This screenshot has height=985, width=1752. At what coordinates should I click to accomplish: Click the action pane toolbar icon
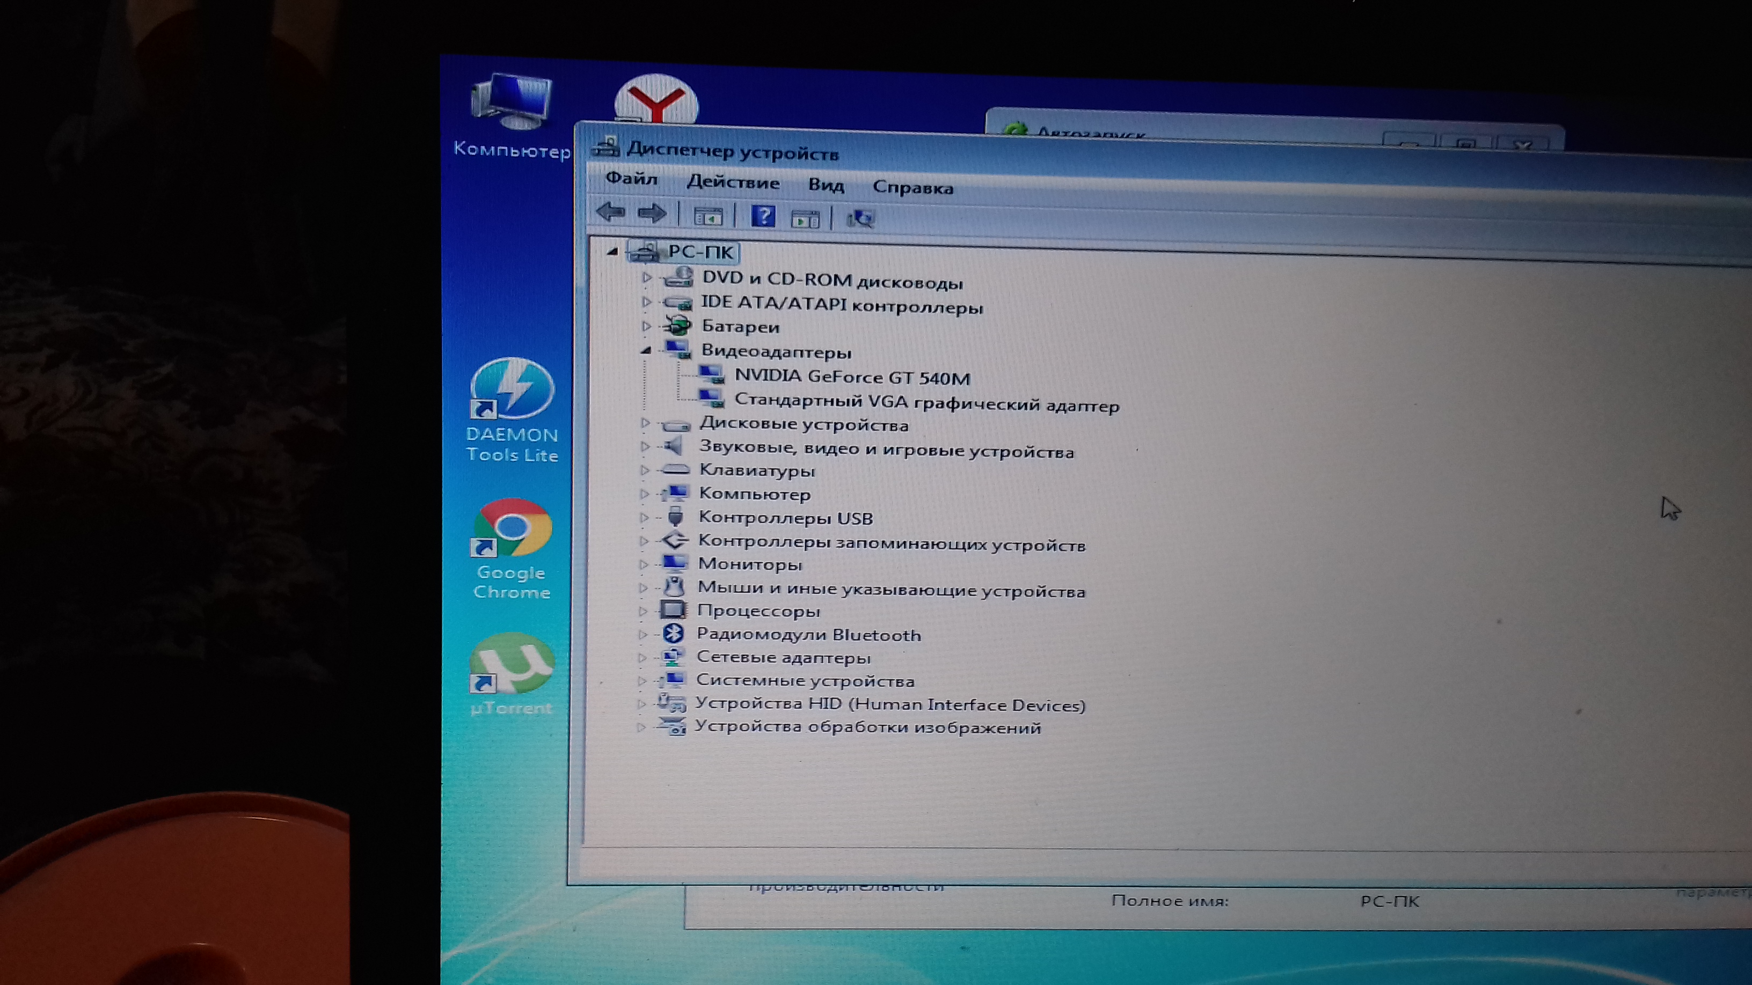(805, 219)
